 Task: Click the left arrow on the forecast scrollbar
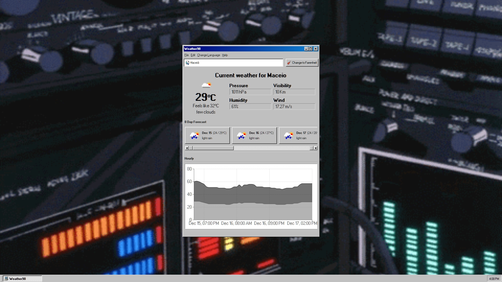tap(187, 148)
